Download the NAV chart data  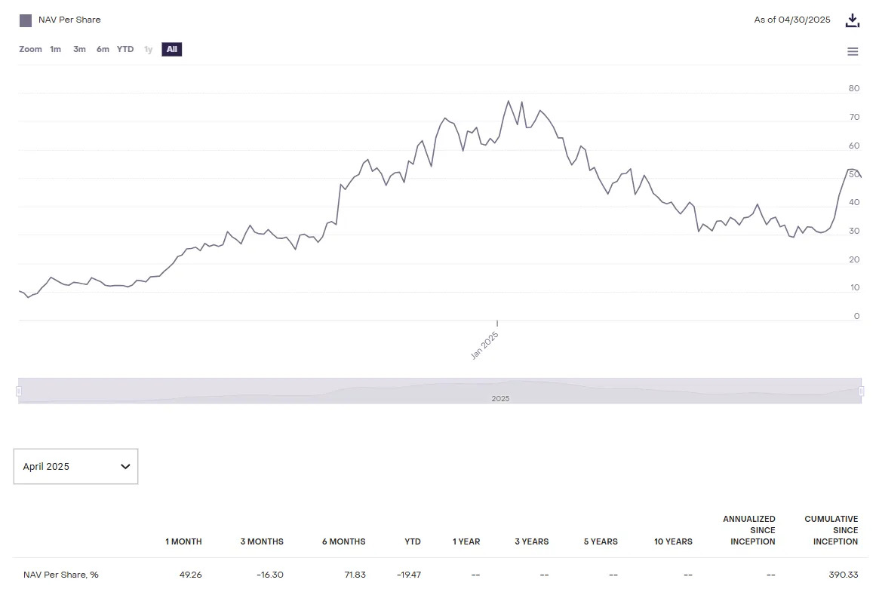[853, 20]
